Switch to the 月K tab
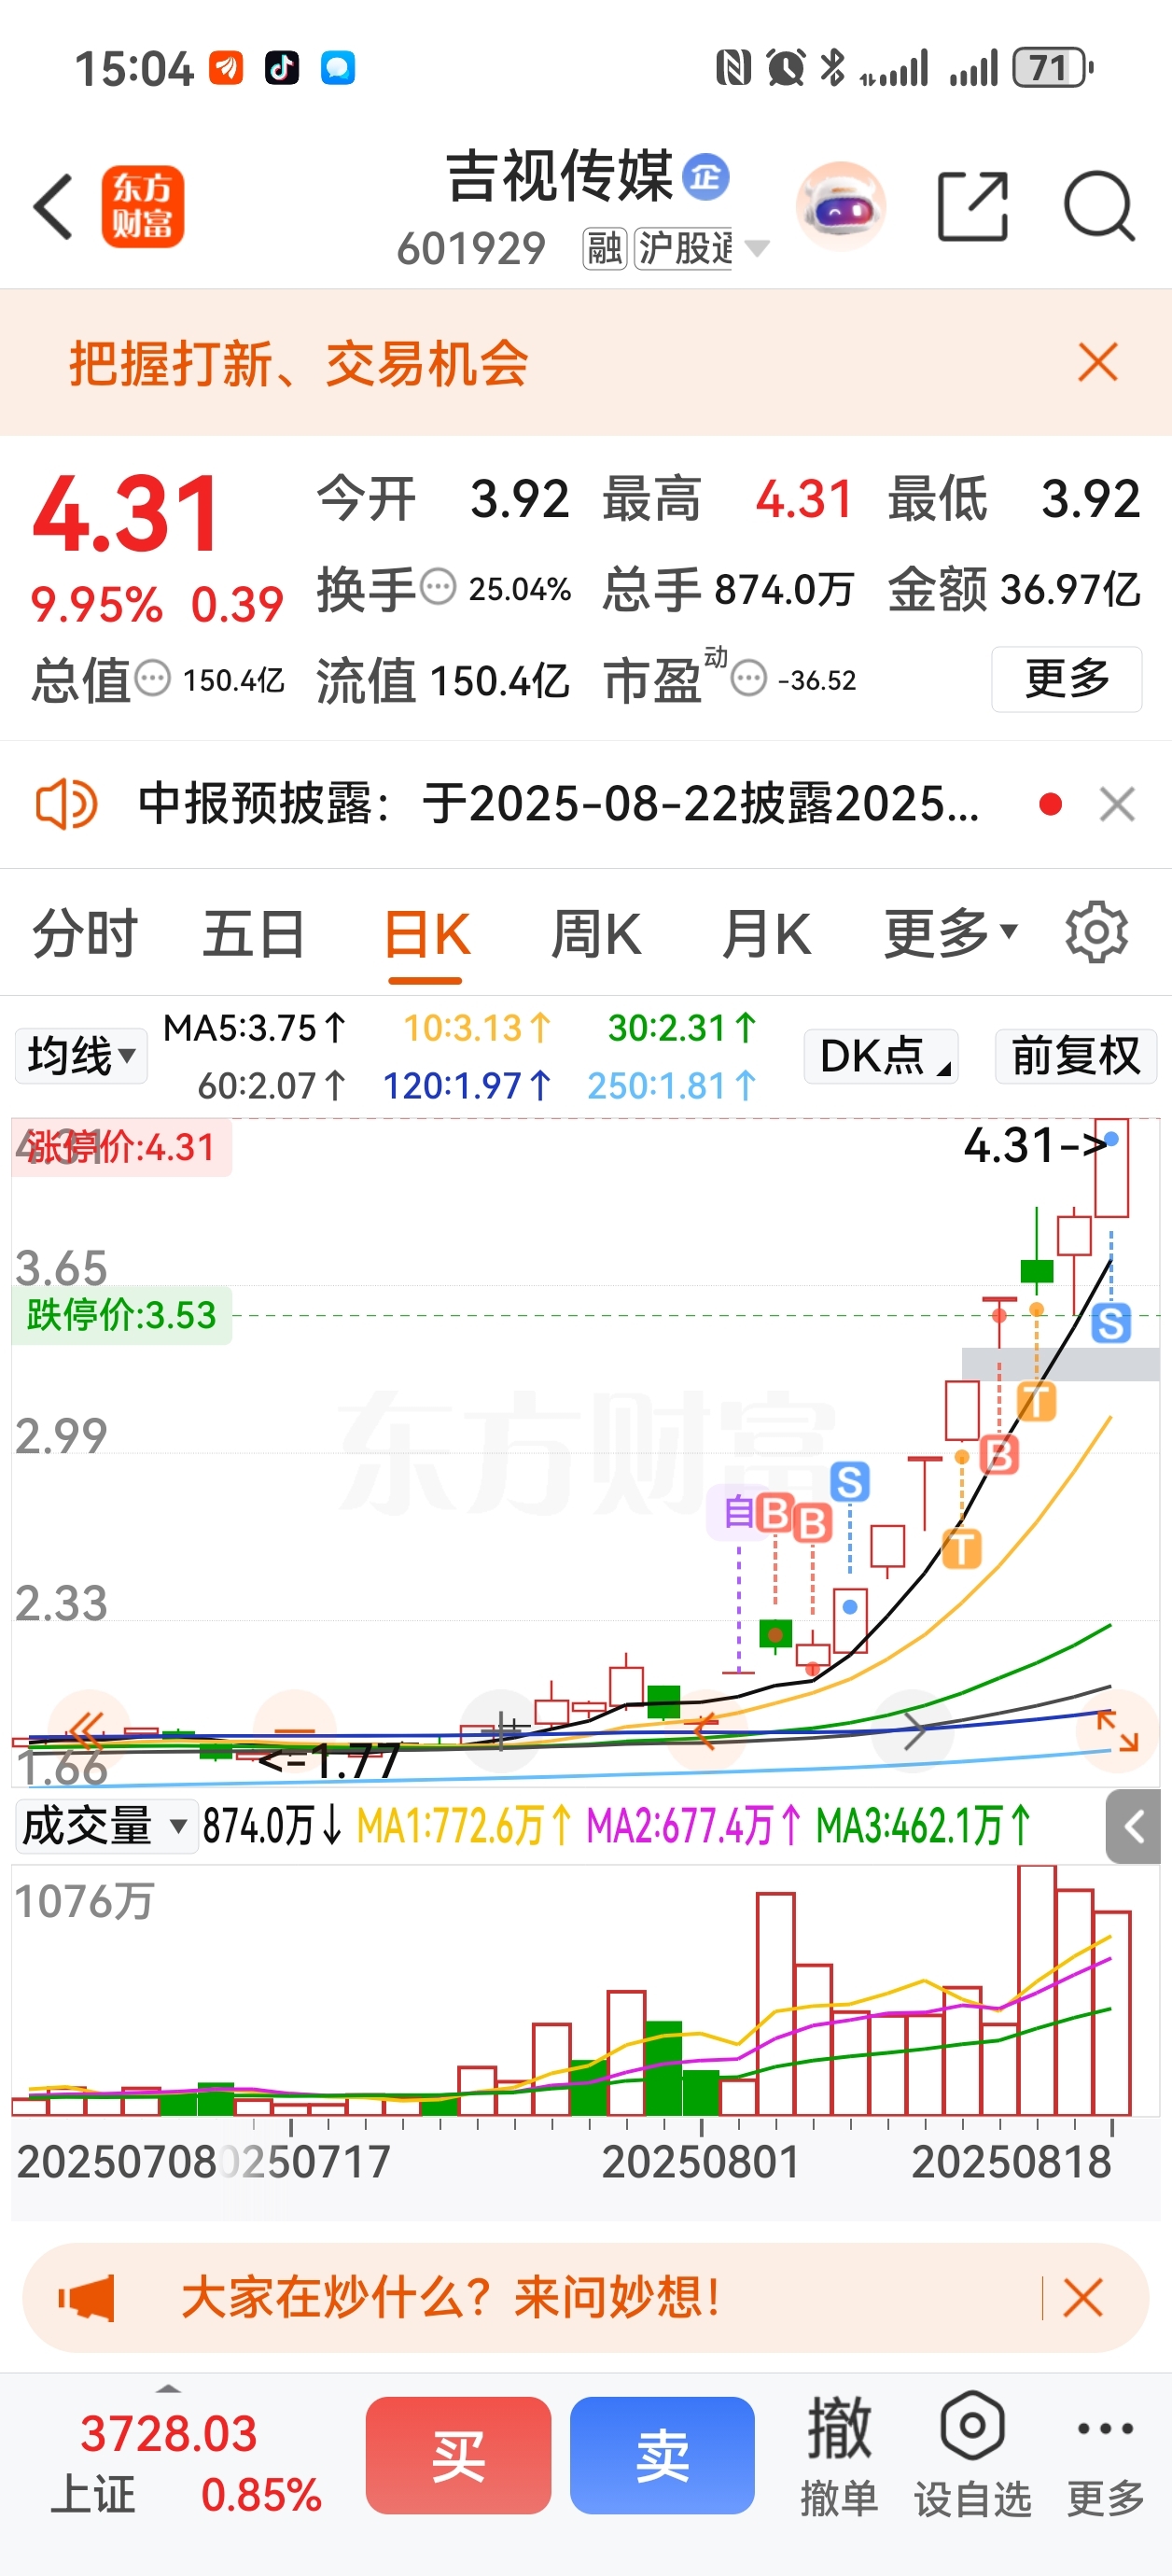Viewport: 1172px width, 2576px height. click(766, 933)
